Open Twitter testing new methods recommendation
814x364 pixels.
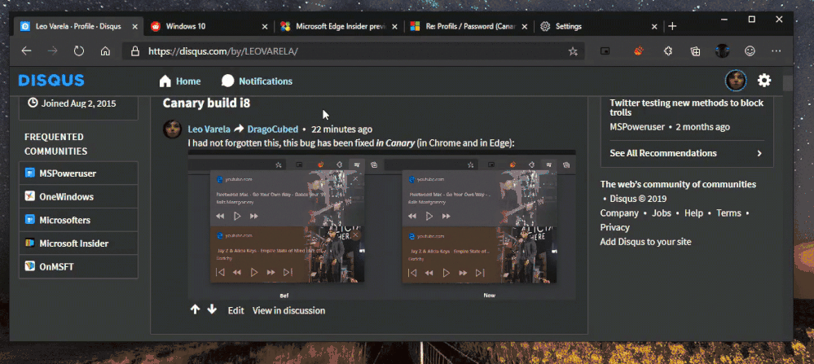pos(686,107)
